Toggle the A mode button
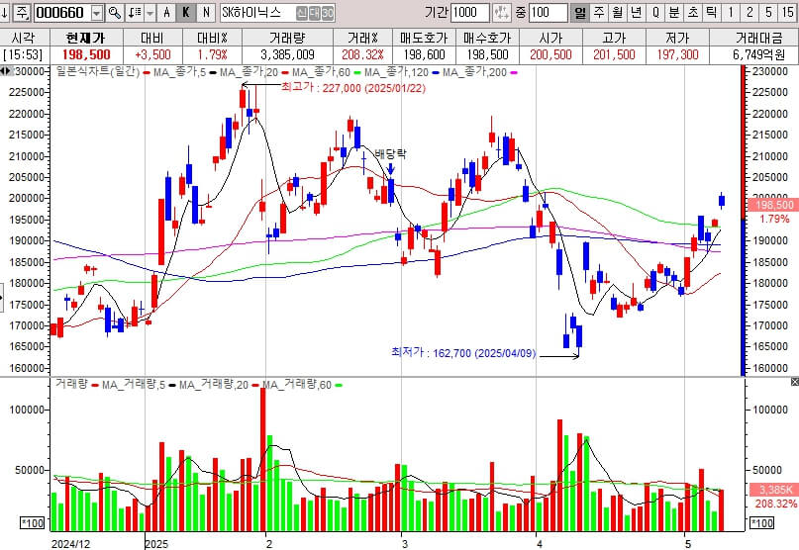This screenshot has height=550, width=799. coord(166,12)
